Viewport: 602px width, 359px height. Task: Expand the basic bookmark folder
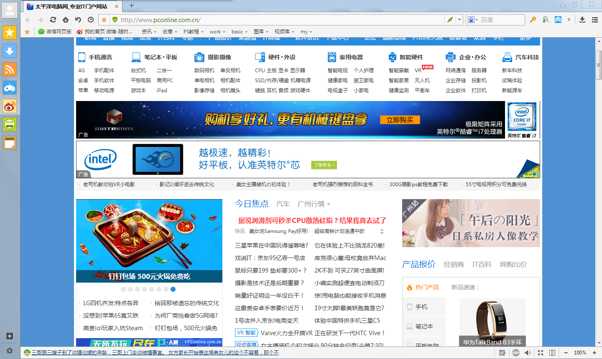tap(240, 32)
